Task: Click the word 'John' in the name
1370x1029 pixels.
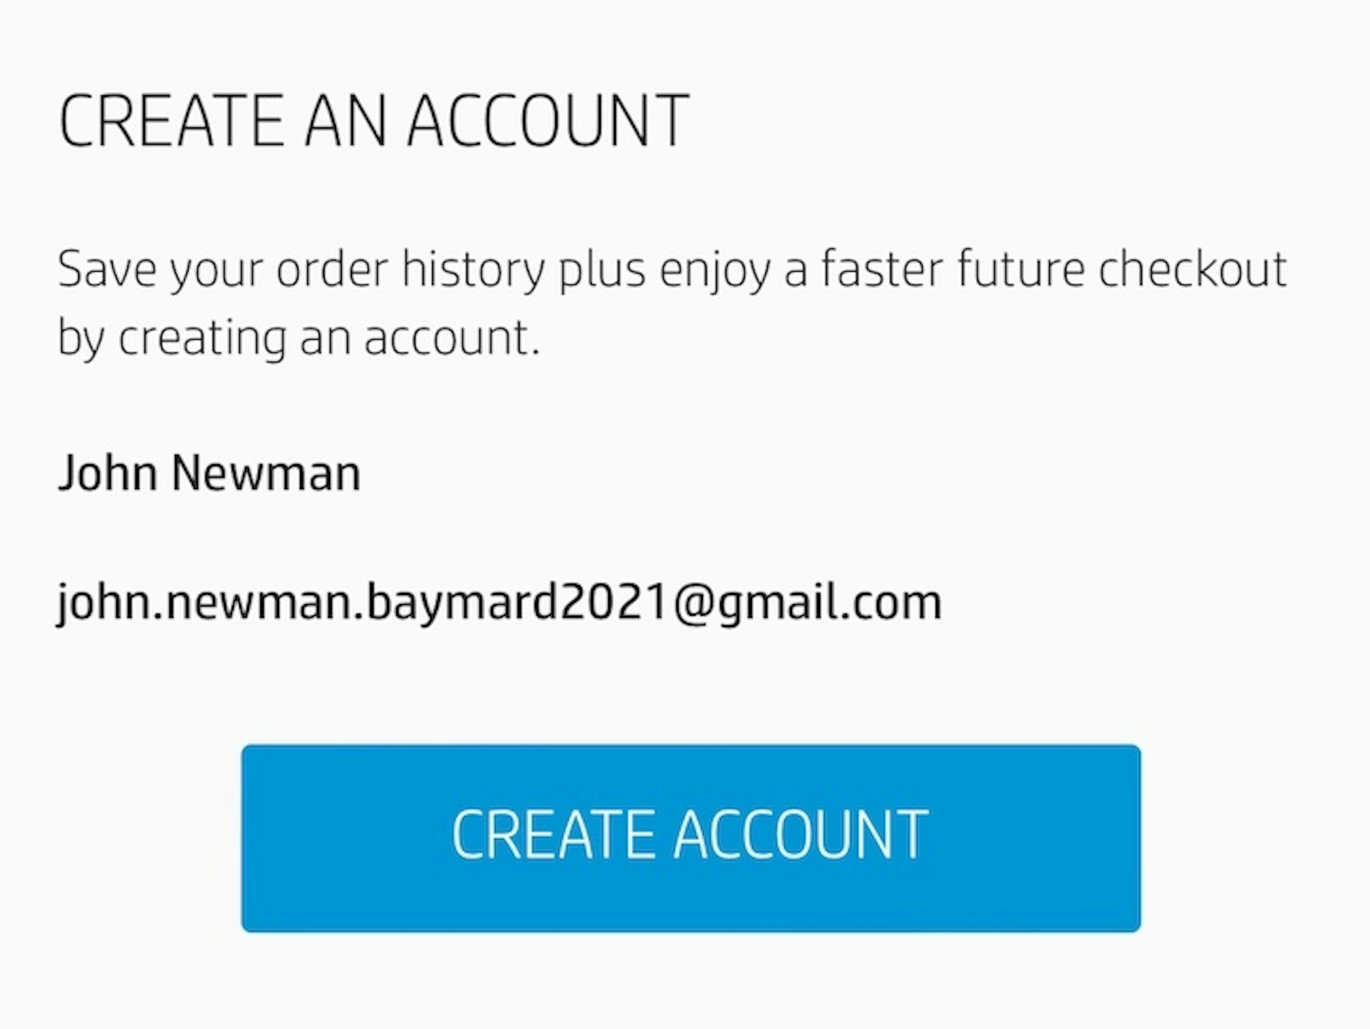Action: [107, 474]
